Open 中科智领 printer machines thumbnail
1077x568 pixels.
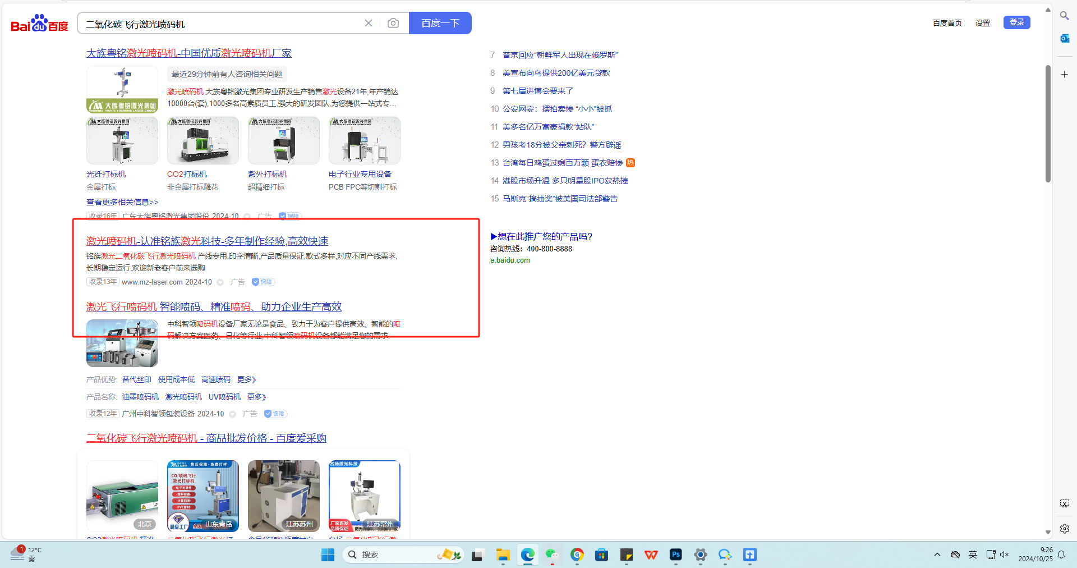122,343
